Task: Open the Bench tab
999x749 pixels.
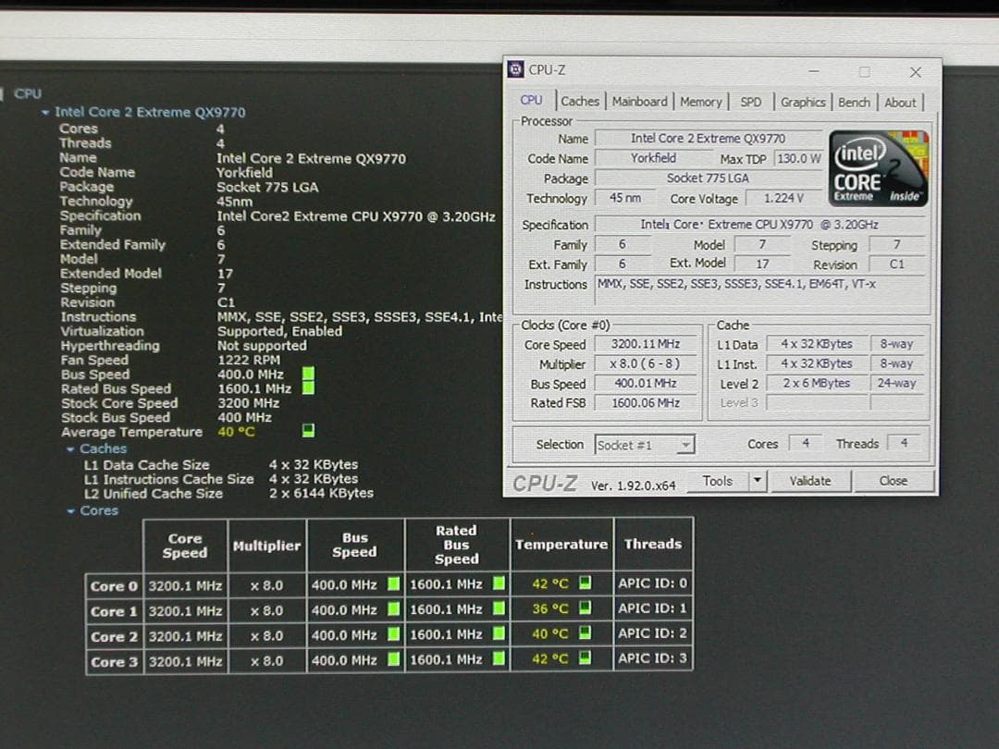Action: point(854,102)
